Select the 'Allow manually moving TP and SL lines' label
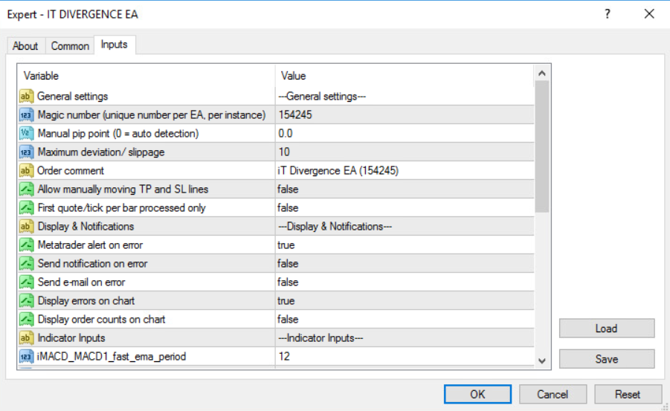 [x=123, y=190]
